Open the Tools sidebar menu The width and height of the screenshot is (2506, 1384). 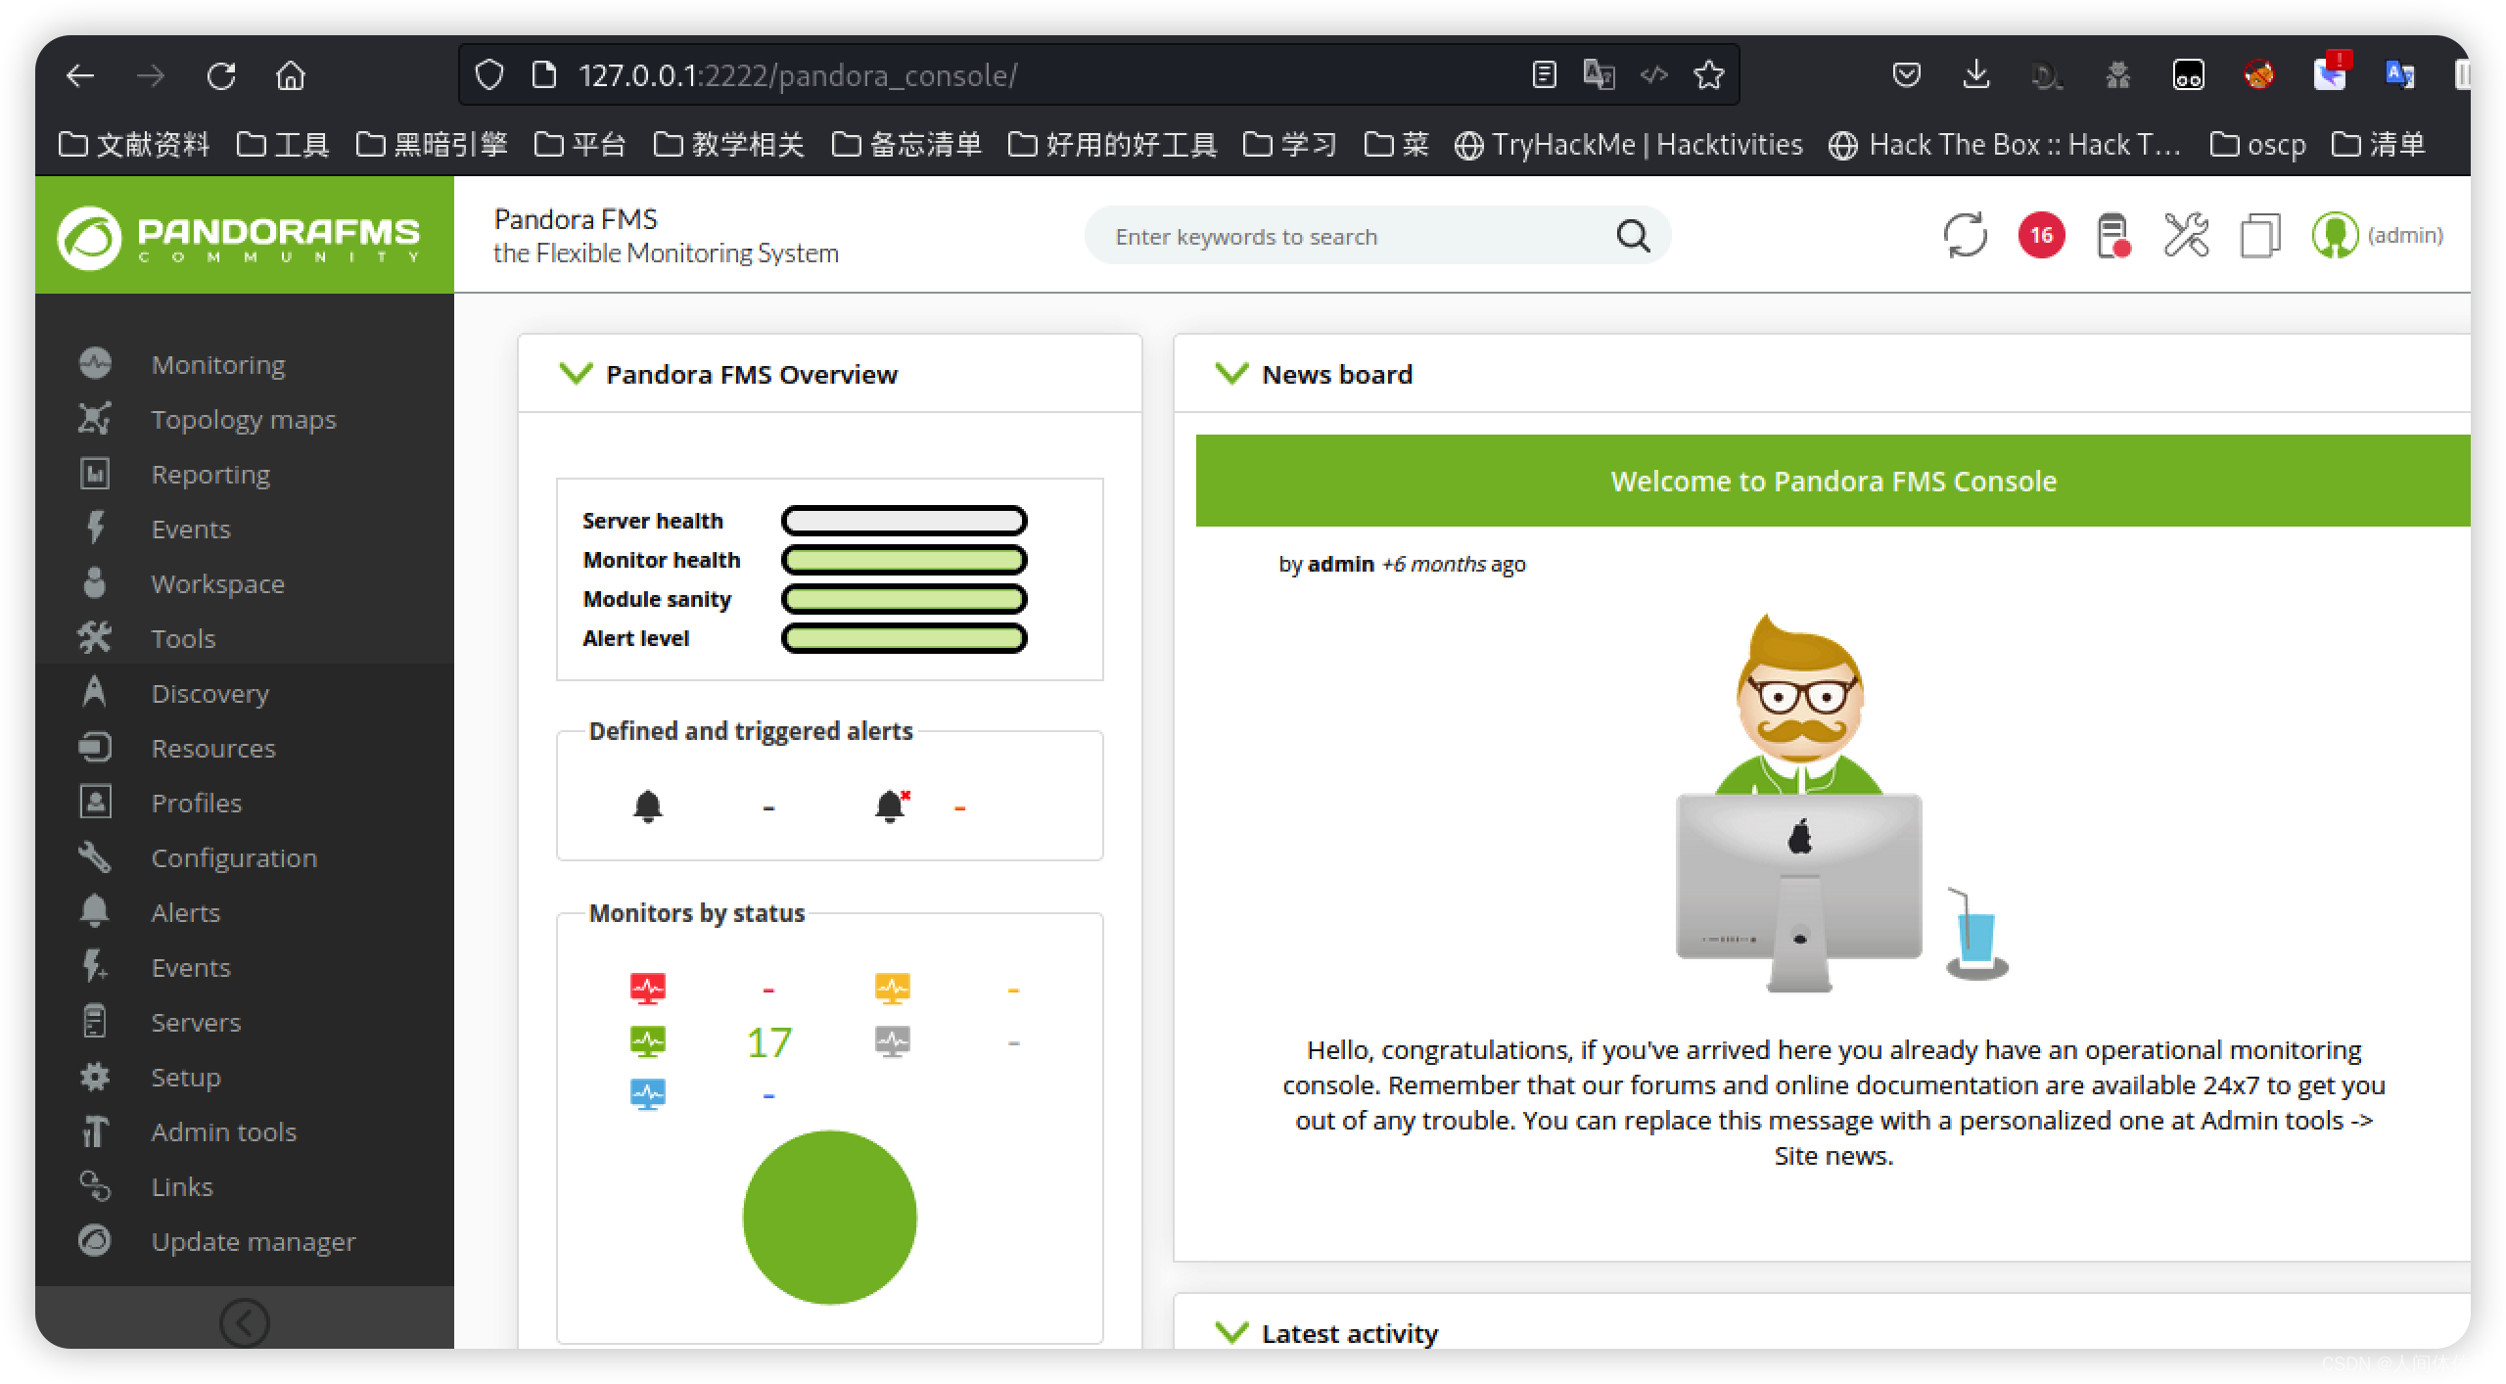pyautogui.click(x=183, y=639)
